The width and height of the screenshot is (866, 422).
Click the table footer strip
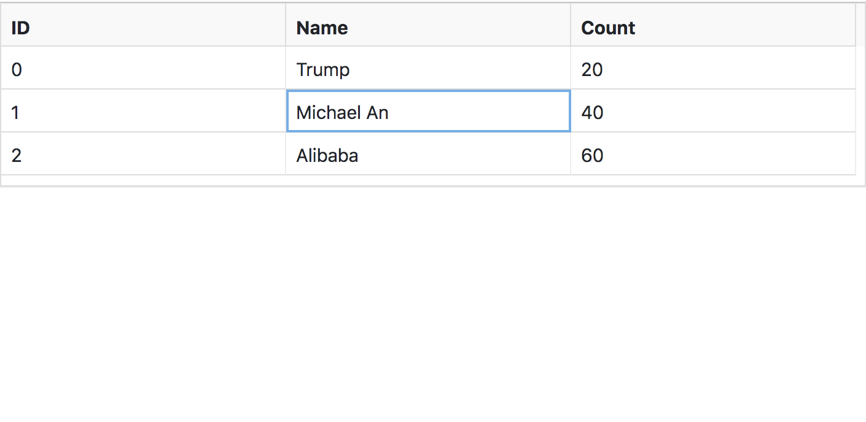(x=430, y=178)
